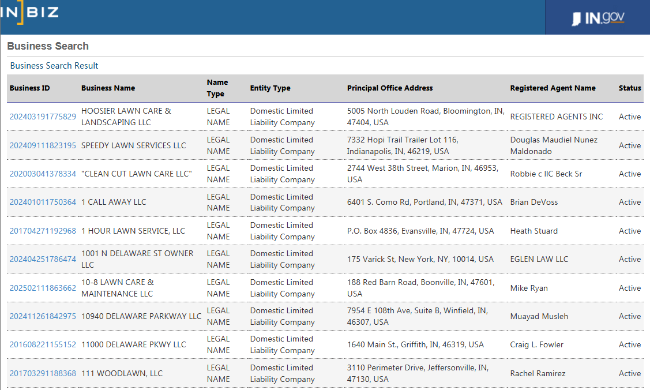Screen dimensions: 650x390
Task: Open Business ID 201703291188368
Action: point(43,373)
